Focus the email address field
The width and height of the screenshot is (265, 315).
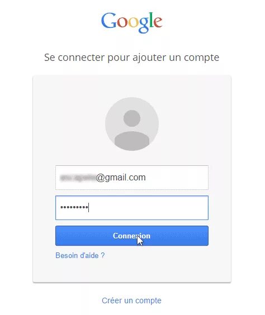(132, 178)
